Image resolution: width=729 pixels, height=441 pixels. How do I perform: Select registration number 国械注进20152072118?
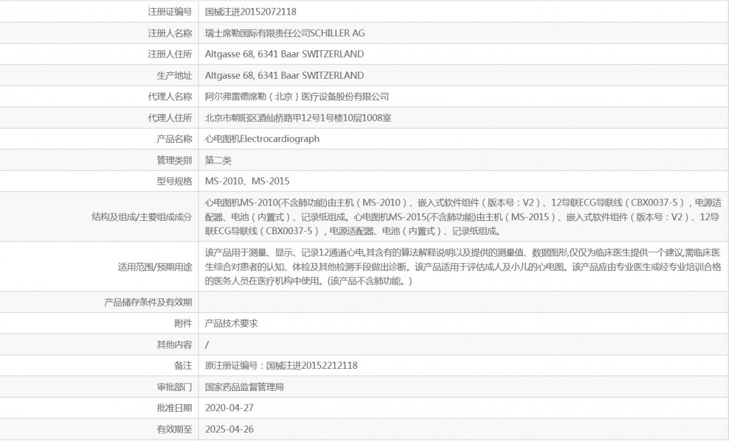click(x=251, y=12)
